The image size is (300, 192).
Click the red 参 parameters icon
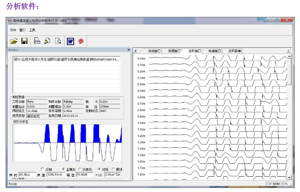(81, 41)
